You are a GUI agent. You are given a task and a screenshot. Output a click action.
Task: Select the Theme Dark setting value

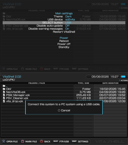68,17
